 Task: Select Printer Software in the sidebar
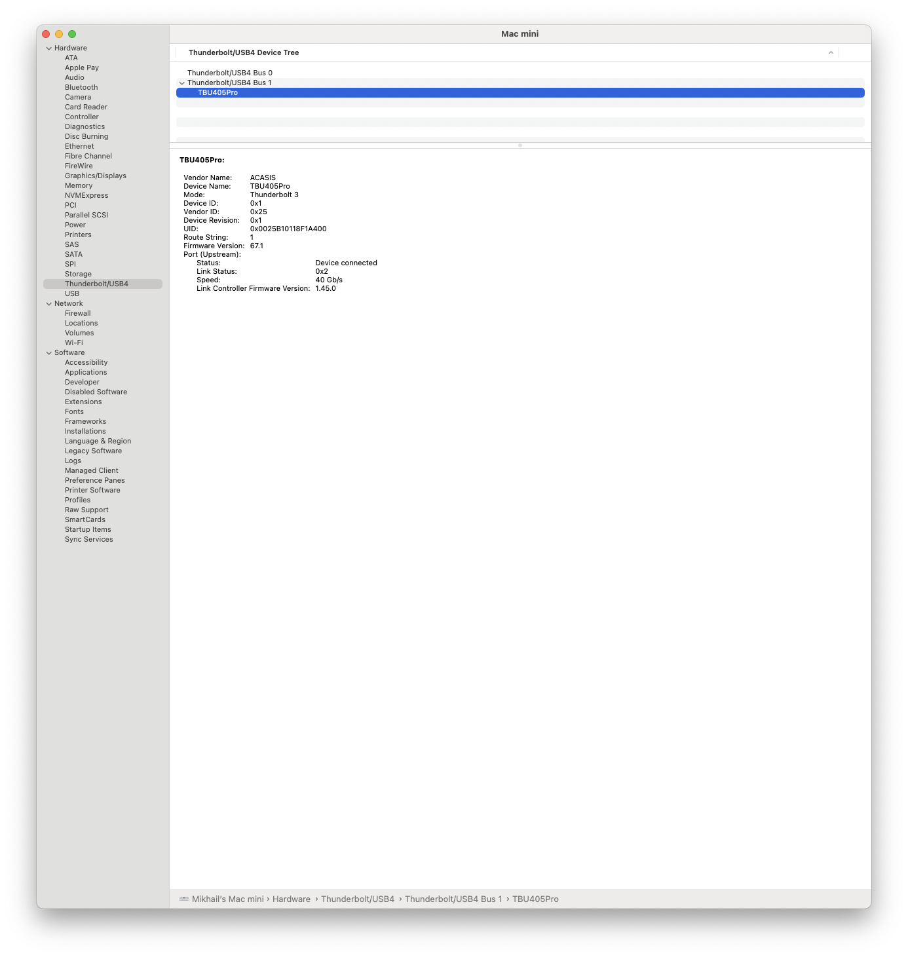[x=92, y=491]
